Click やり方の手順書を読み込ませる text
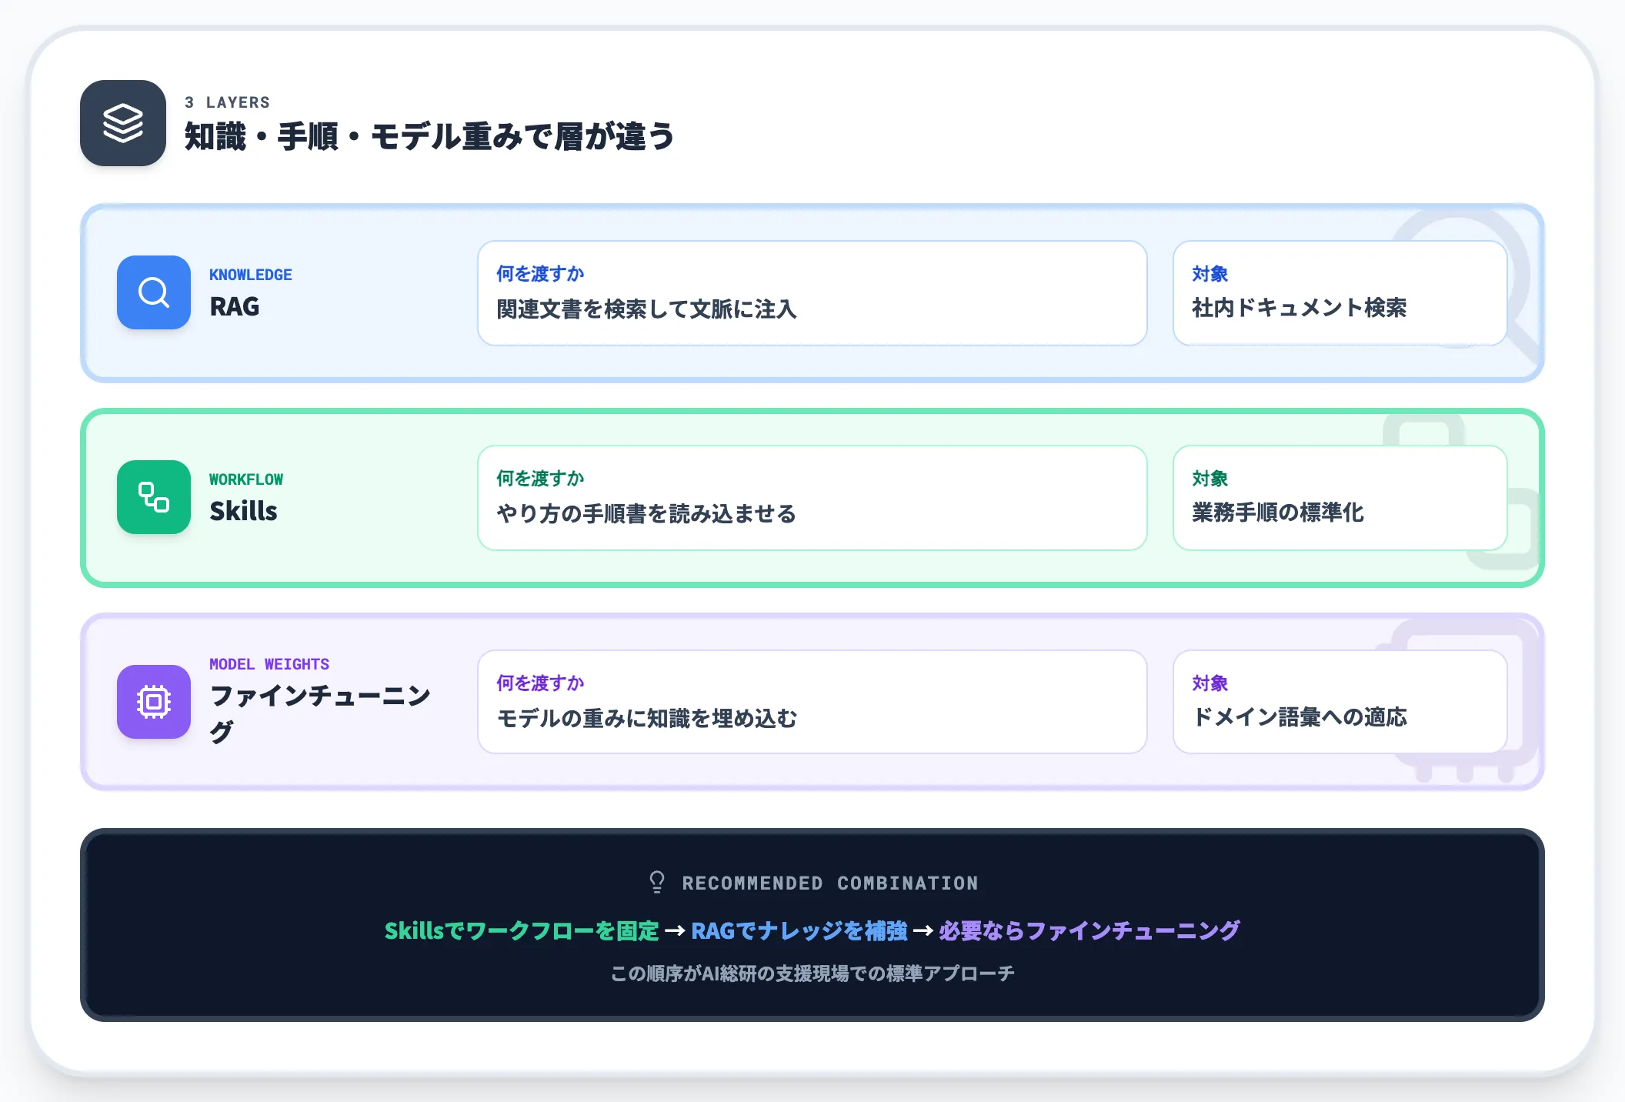The image size is (1625, 1102). click(x=646, y=513)
